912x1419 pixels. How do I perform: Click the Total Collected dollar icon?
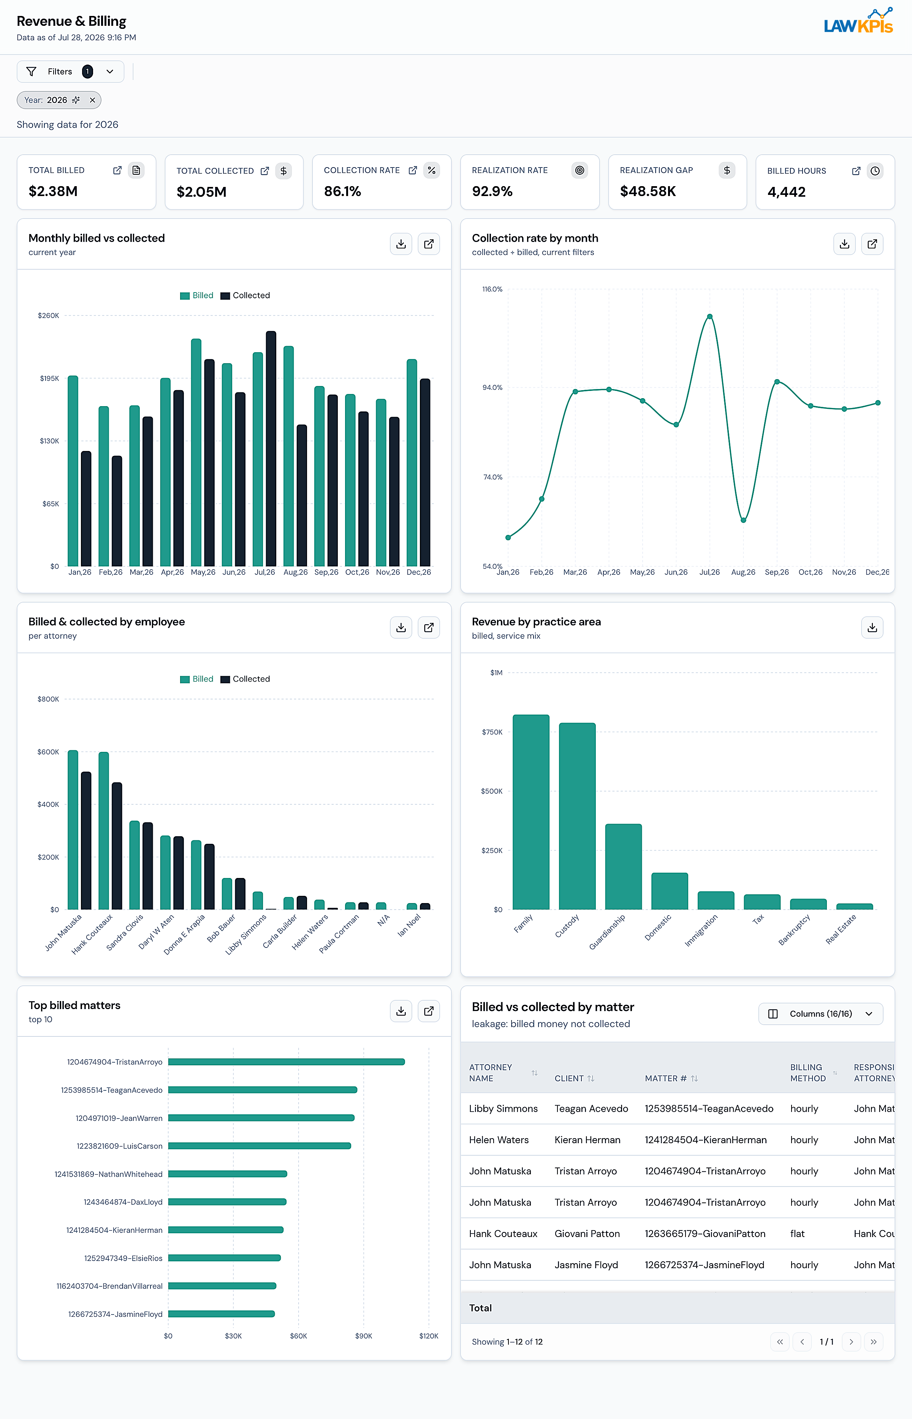click(x=283, y=171)
